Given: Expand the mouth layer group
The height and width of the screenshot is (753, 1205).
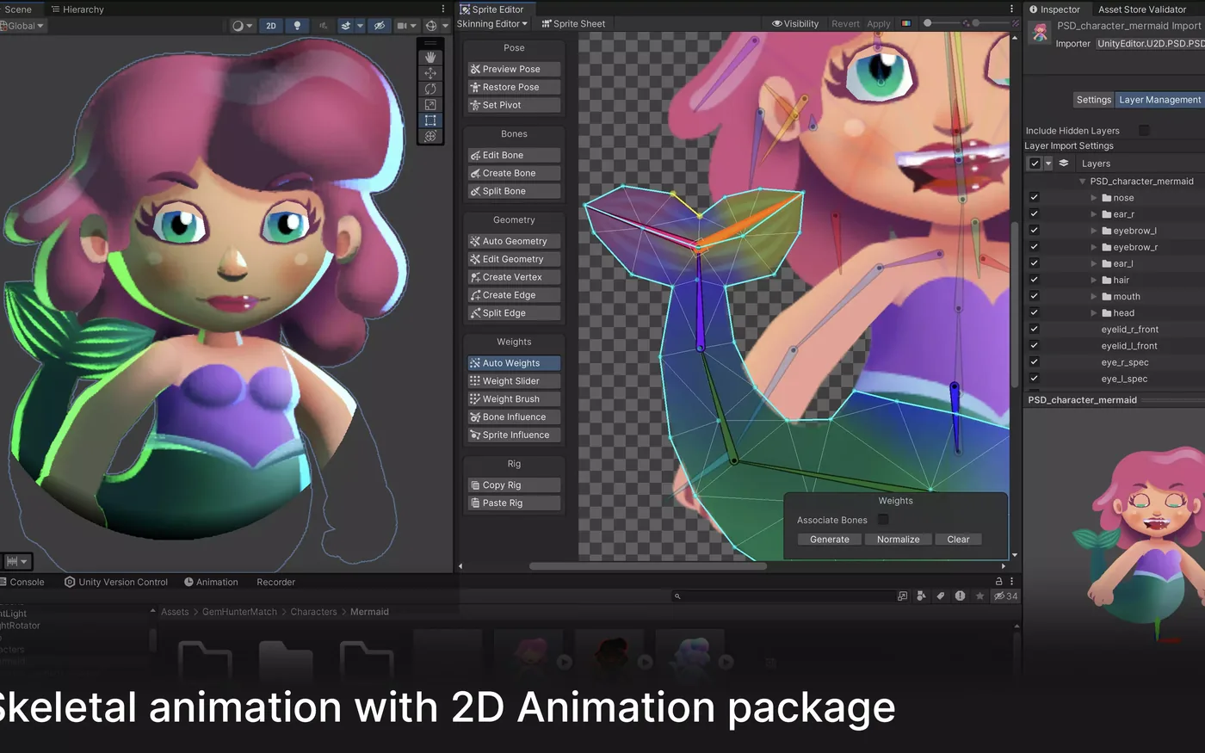Looking at the screenshot, I should pos(1094,297).
